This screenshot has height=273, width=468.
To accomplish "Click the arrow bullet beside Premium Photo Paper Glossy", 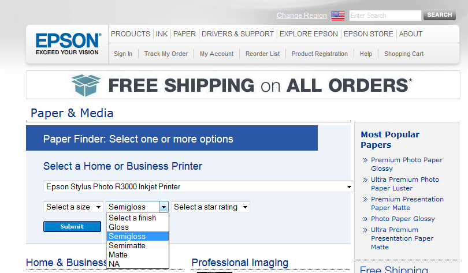I will point(365,160).
